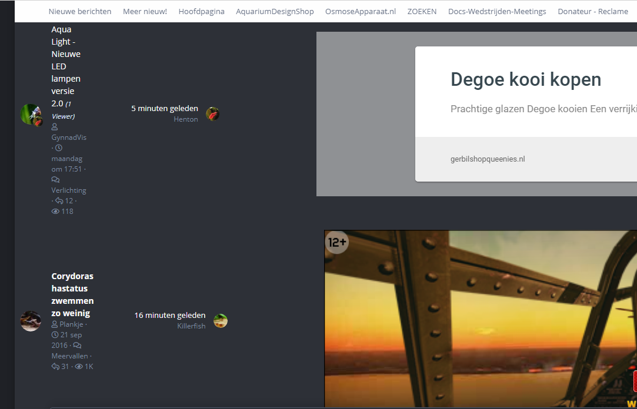This screenshot has height=409, width=637.
Task: Open the Aqua Light LED lampen thread
Action: (x=66, y=66)
